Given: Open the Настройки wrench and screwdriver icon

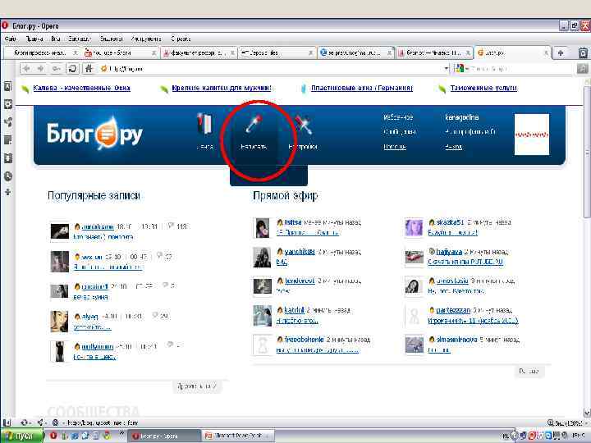Looking at the screenshot, I should [x=304, y=124].
